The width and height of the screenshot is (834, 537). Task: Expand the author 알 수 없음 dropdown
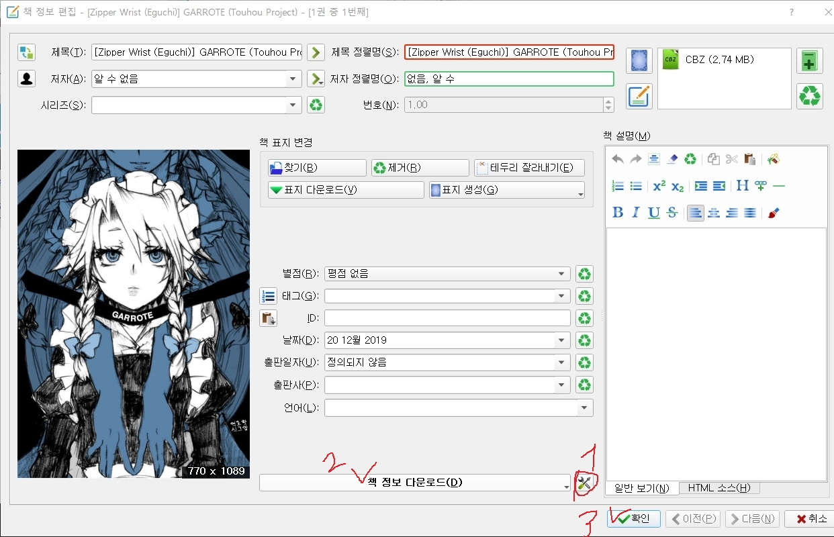(x=293, y=79)
